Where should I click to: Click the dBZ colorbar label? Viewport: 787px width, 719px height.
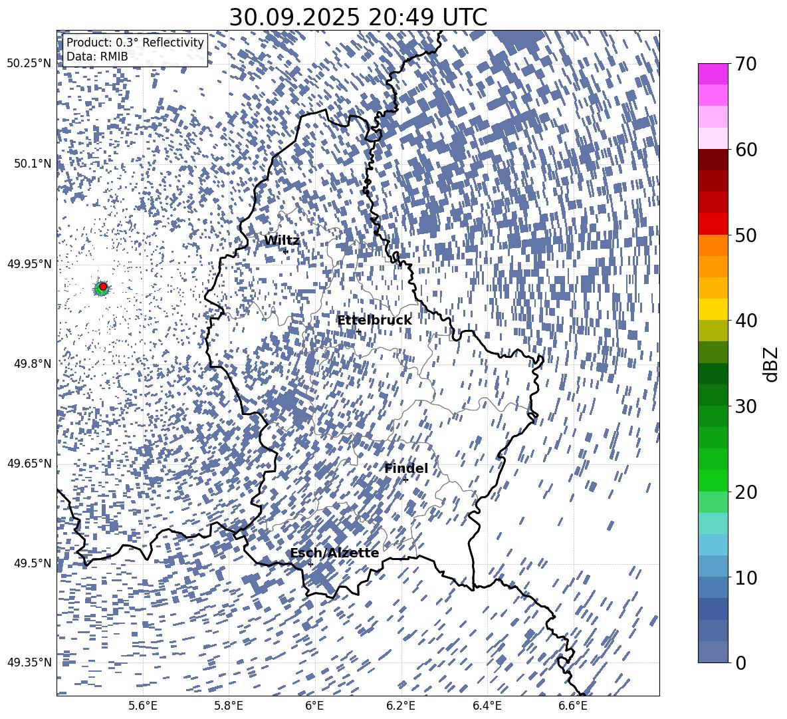[772, 364]
